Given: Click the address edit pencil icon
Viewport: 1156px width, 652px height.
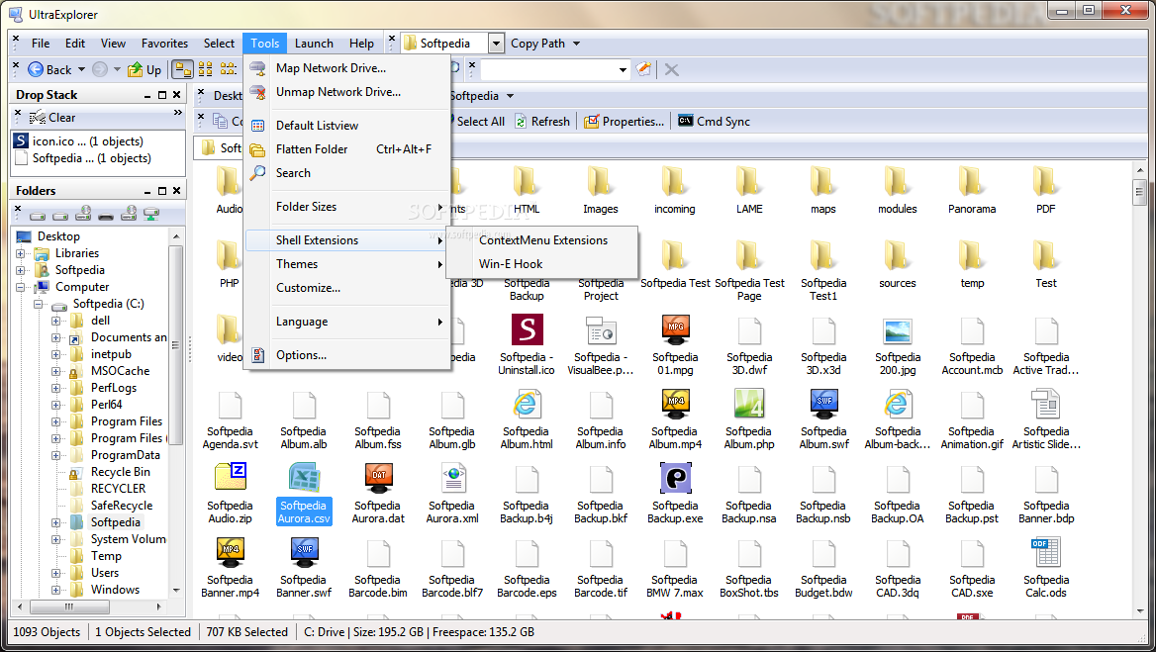Looking at the screenshot, I should [643, 69].
